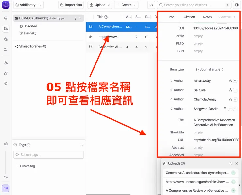Open Add library dropdown arrows
The image size is (242, 195).
pos(41,5)
